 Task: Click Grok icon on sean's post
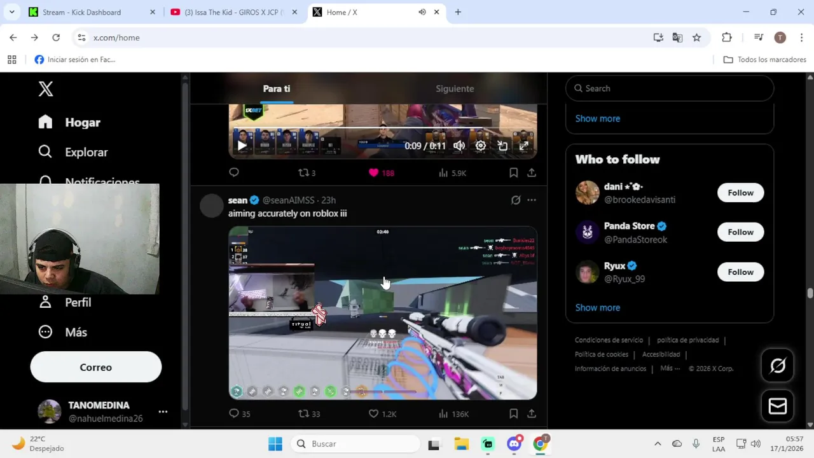pyautogui.click(x=516, y=200)
